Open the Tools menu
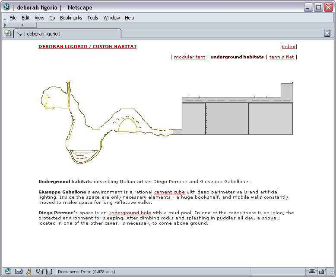 point(93,18)
